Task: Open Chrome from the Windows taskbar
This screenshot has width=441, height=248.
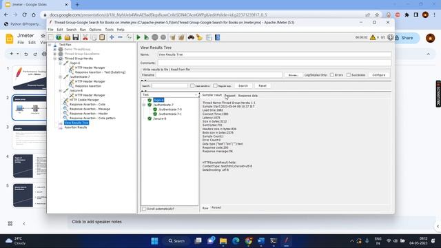Action: (249, 241)
